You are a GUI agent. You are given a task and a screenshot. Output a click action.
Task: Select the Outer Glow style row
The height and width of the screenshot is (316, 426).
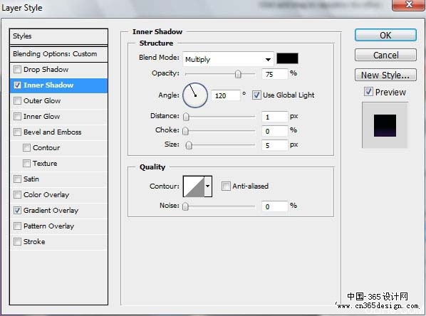[x=58, y=101]
